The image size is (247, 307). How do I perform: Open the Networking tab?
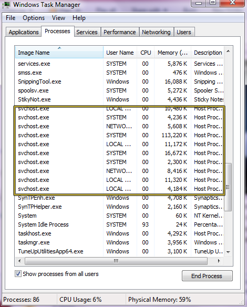(x=156, y=32)
